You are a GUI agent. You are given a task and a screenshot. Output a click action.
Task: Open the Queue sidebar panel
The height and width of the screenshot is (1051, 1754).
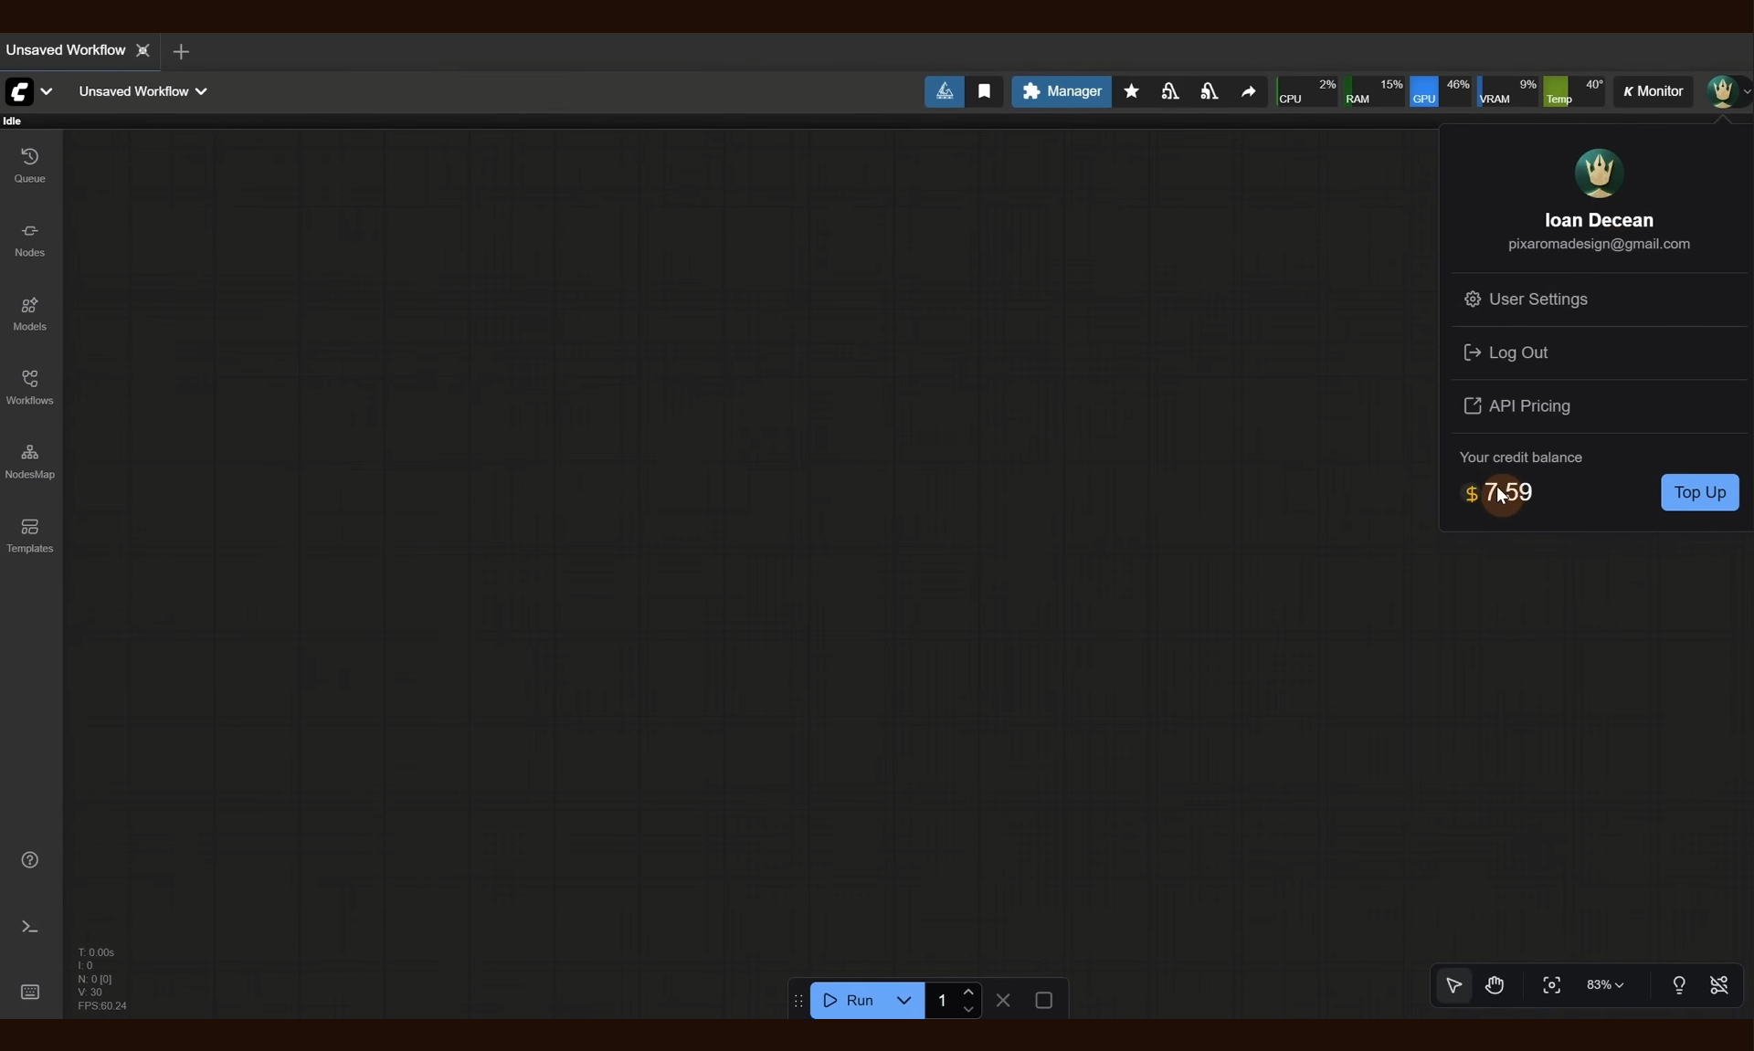tap(29, 165)
